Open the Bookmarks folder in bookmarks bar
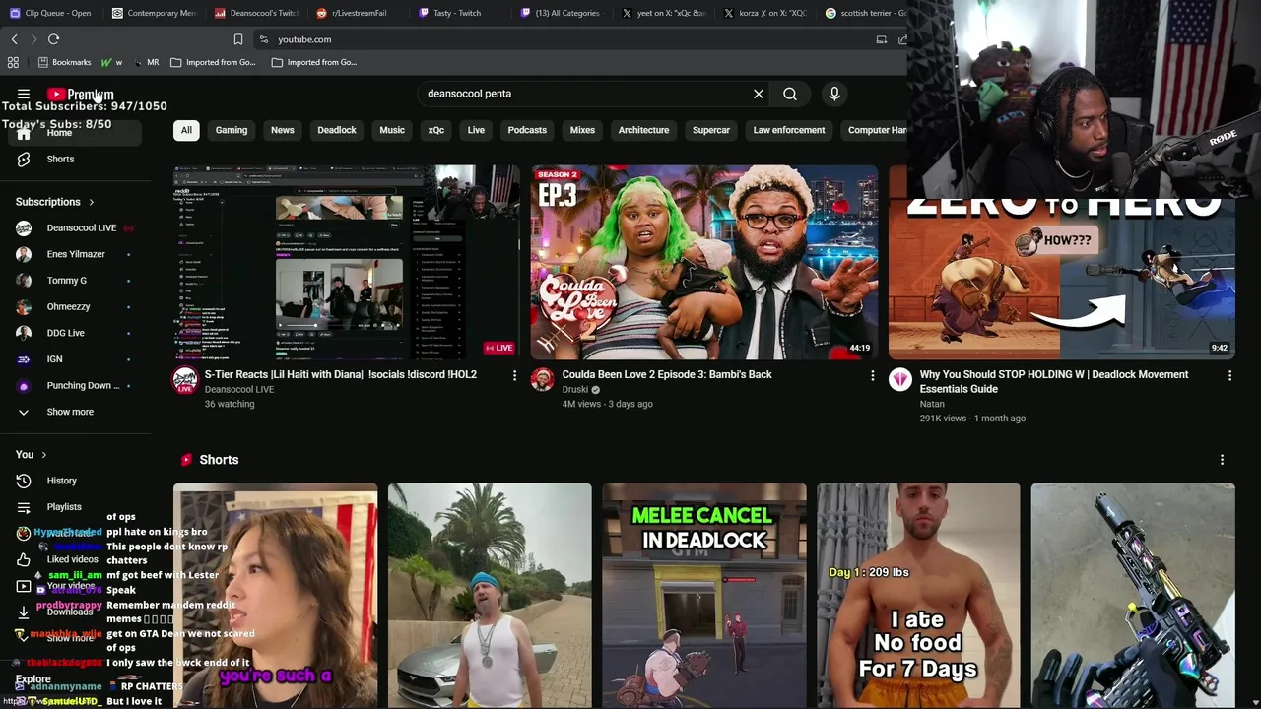 click(64, 62)
